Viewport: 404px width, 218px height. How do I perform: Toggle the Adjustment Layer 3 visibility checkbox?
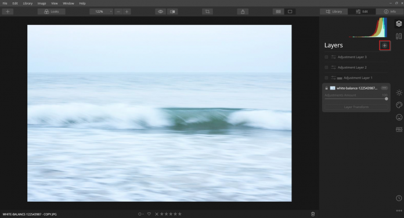point(326,57)
